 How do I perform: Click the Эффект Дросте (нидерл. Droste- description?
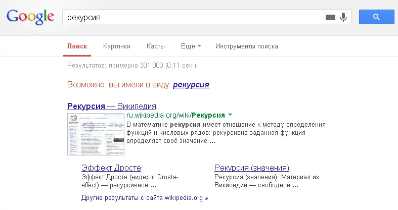tap(129, 181)
